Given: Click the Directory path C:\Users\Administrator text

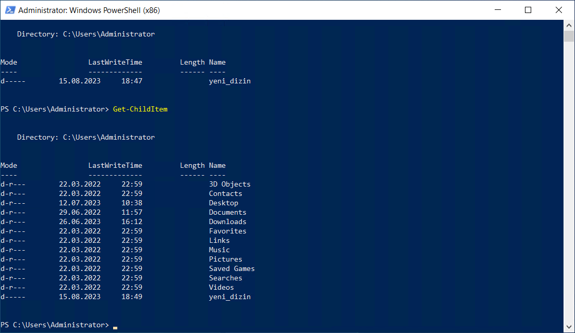Looking at the screenshot, I should (x=85, y=137).
